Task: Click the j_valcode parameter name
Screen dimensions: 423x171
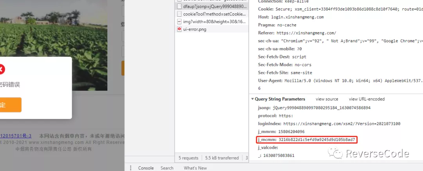Action: coord(268,148)
